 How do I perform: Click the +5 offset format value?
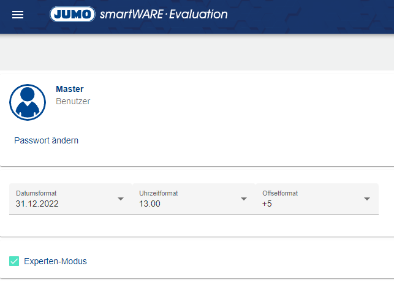tap(267, 204)
